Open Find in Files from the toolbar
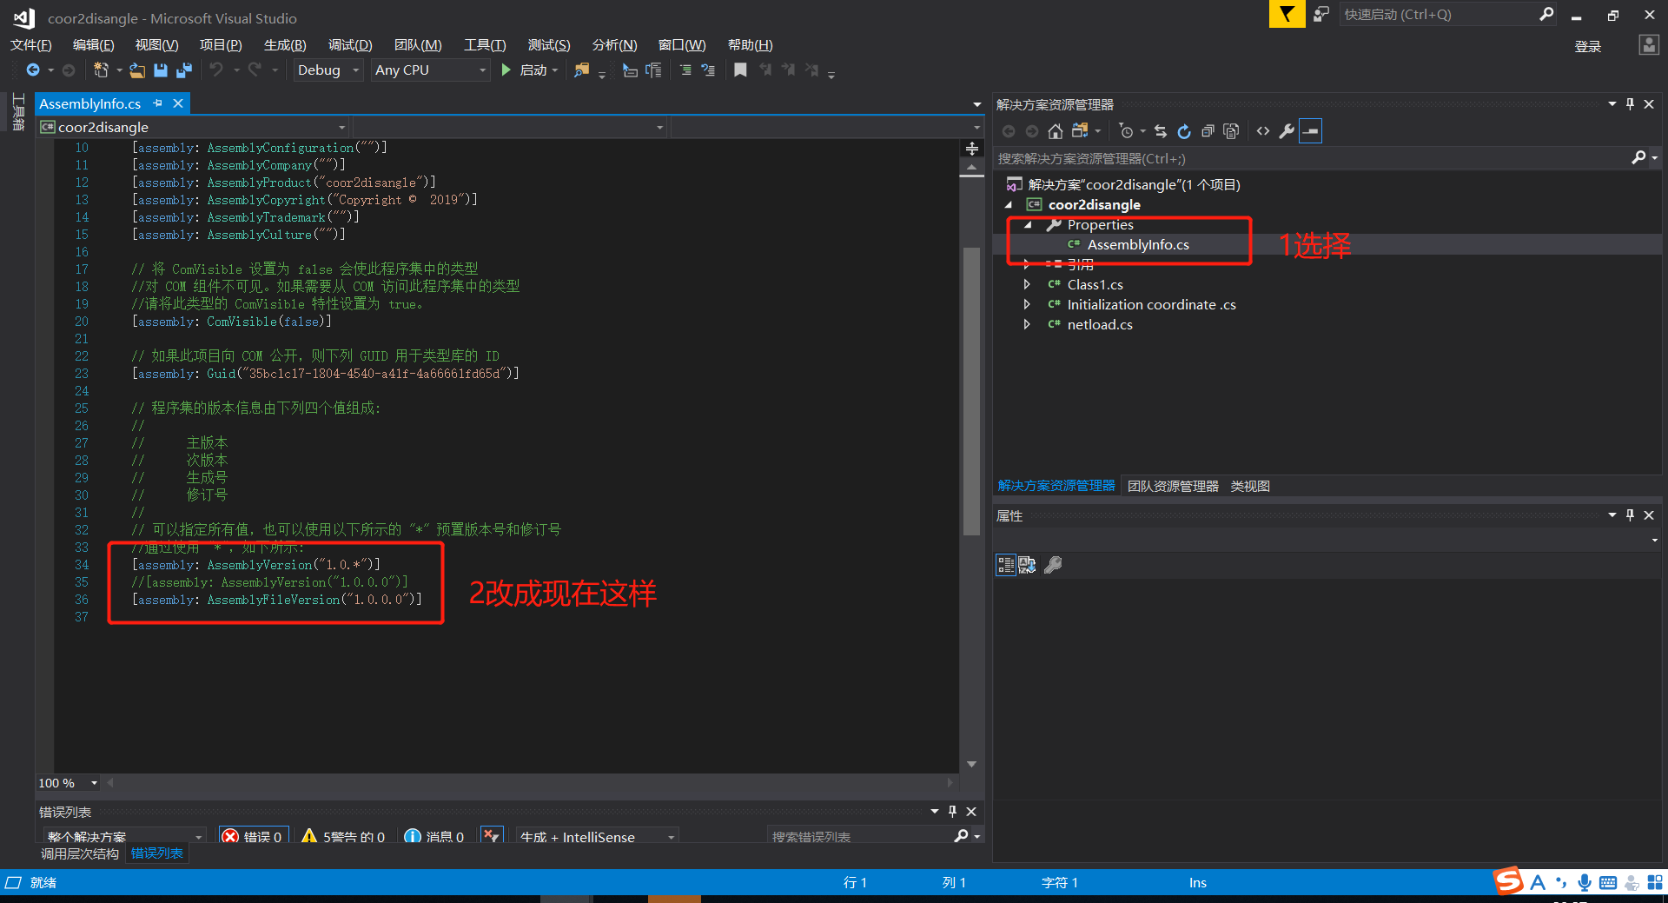This screenshot has height=903, width=1668. [x=583, y=70]
